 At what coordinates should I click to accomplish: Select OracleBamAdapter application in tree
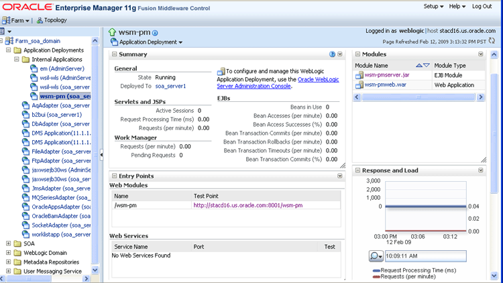(x=61, y=216)
